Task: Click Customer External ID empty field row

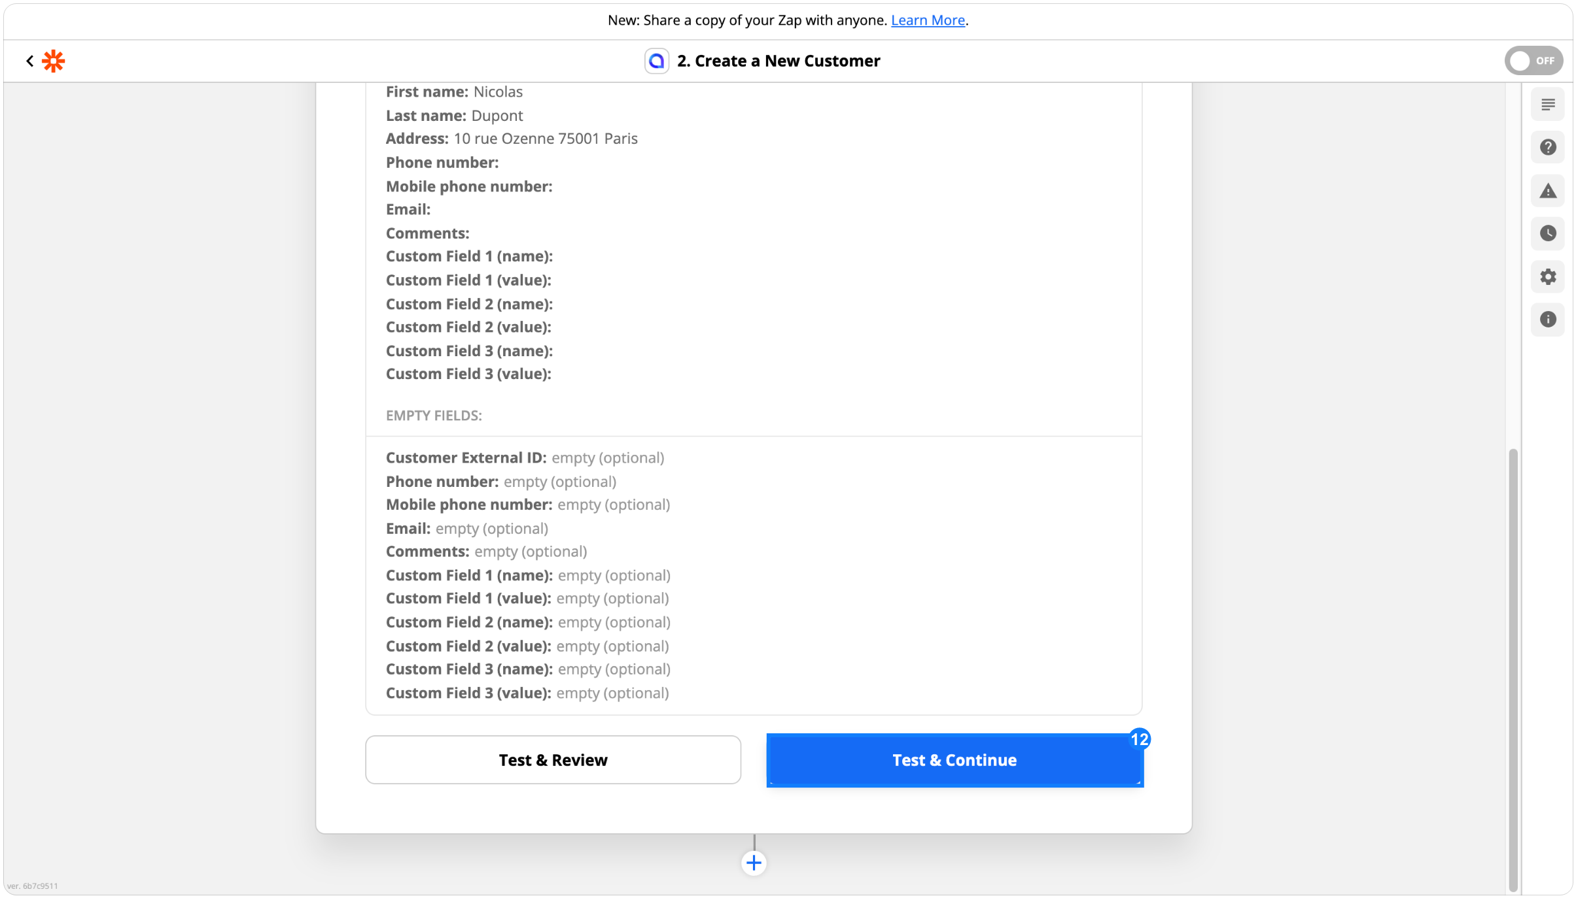Action: (x=525, y=457)
